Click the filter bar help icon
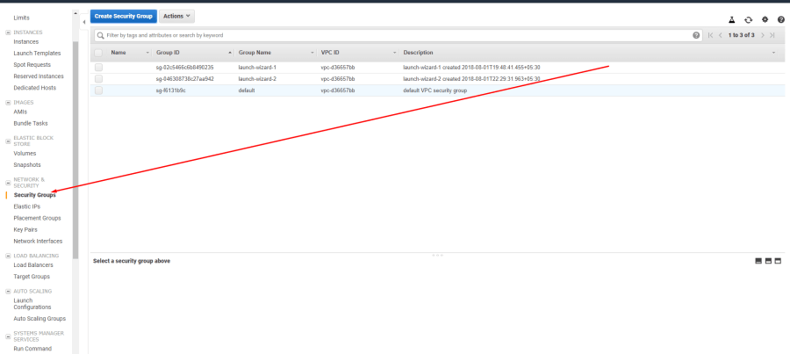Image resolution: width=790 pixels, height=354 pixels. coord(696,35)
